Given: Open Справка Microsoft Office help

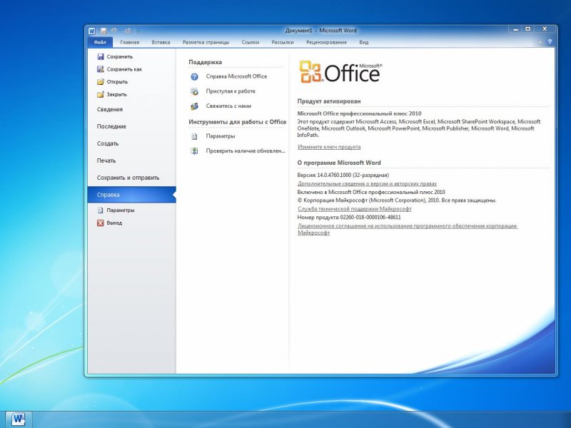Looking at the screenshot, I should click(x=228, y=76).
